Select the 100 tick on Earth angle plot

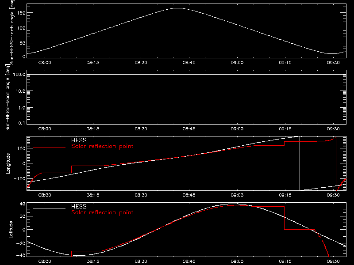(21, 28)
